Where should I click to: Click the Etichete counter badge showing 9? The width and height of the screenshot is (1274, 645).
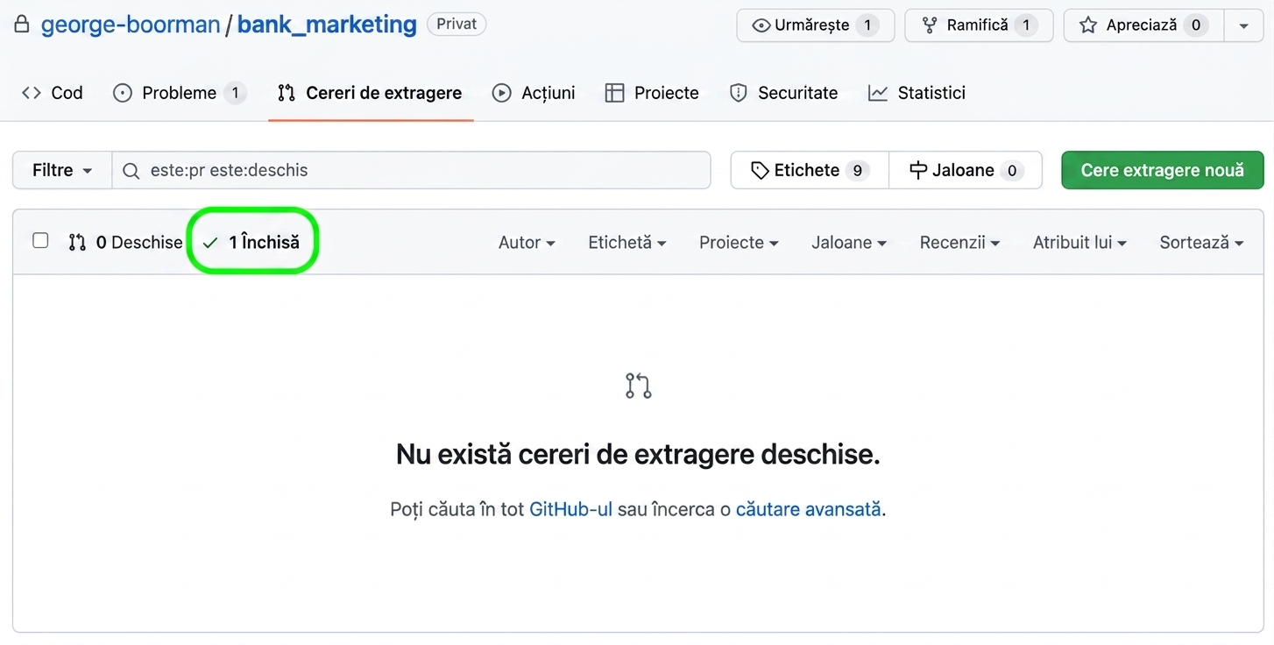tap(859, 170)
